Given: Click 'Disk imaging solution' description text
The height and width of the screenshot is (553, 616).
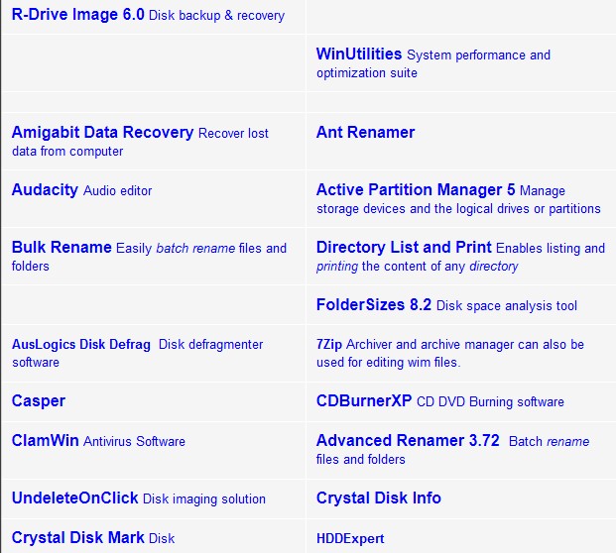Looking at the screenshot, I should pos(204,498).
